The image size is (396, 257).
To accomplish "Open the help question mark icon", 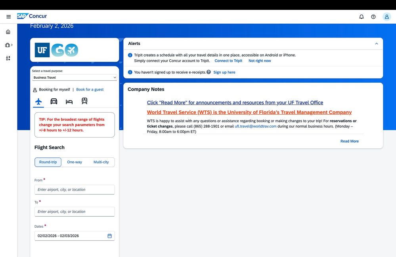I will click(373, 17).
